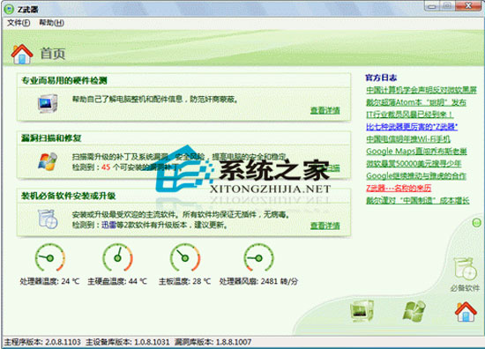Click the 装机必备软件安装或升级 heading
485x349 pixels.
click(69, 196)
